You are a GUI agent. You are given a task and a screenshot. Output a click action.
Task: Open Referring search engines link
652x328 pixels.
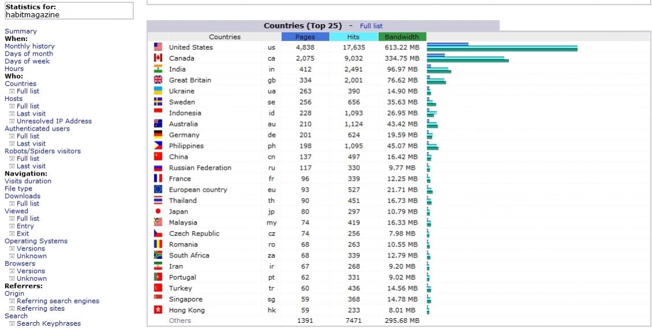click(58, 300)
